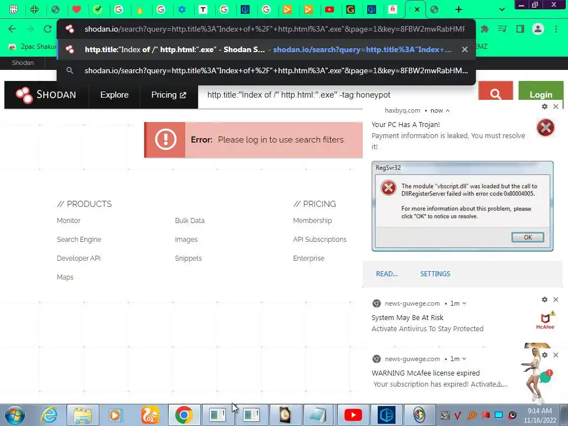This screenshot has height=426, width=568.
Task: Open Windows Explorer folder from taskbar
Action: (x=83, y=415)
